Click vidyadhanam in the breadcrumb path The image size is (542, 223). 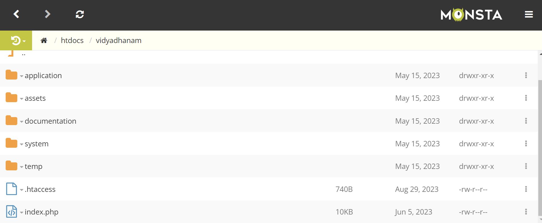[x=118, y=40]
